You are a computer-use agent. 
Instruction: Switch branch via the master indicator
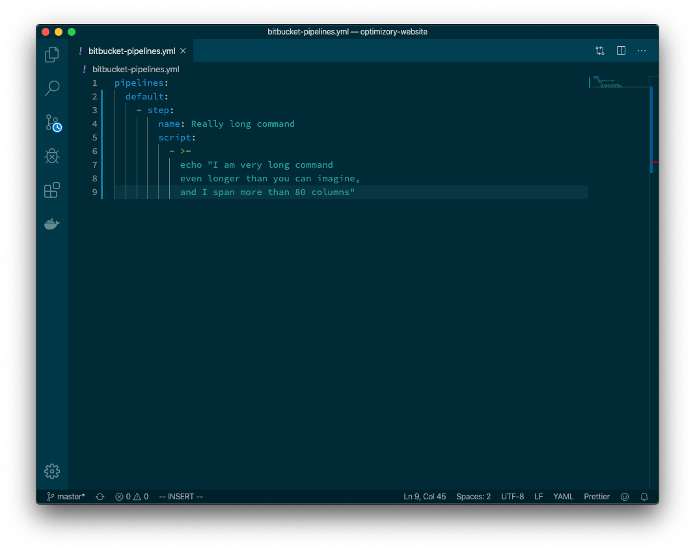click(64, 496)
